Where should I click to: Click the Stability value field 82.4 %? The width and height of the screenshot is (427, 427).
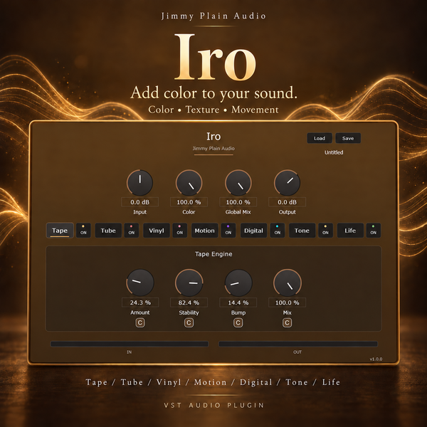tap(189, 302)
